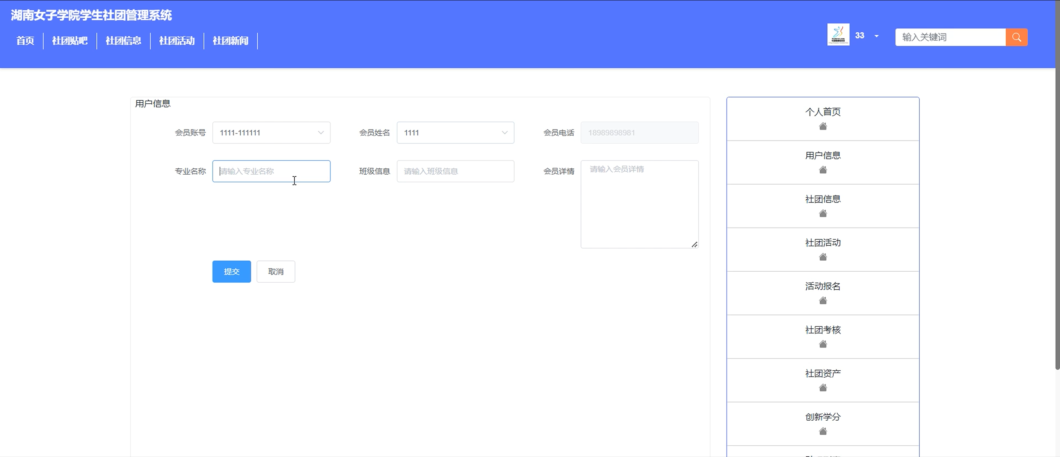This screenshot has height=457, width=1060.
Task: Click the 湖南女子学院学生社团管理系统 title
Action: pyautogui.click(x=91, y=15)
